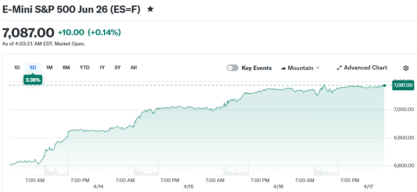This screenshot has width=417, height=192.
Task: Click the Key Events label text
Action: (x=257, y=68)
